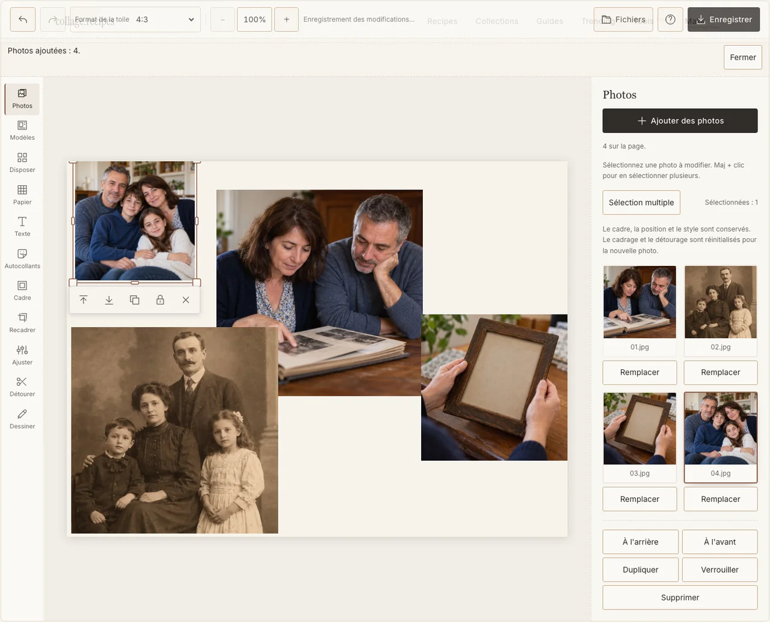Activate the Recadrer crop tool
Viewport: 770px width, 622px height.
22,323
